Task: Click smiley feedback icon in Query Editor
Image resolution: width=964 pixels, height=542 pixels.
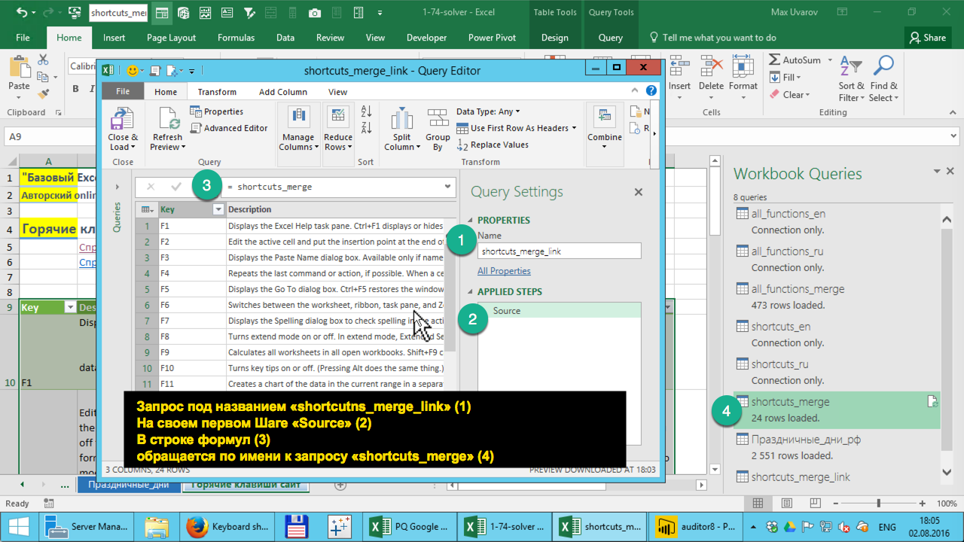Action: click(133, 71)
